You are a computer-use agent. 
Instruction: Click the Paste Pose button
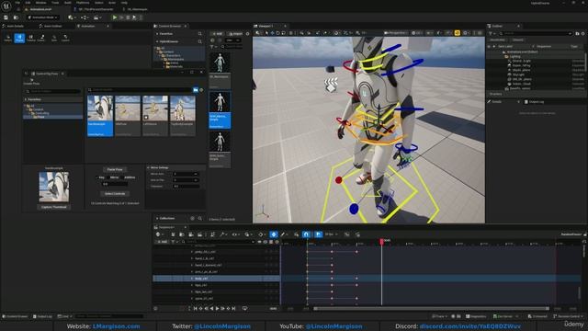click(115, 169)
